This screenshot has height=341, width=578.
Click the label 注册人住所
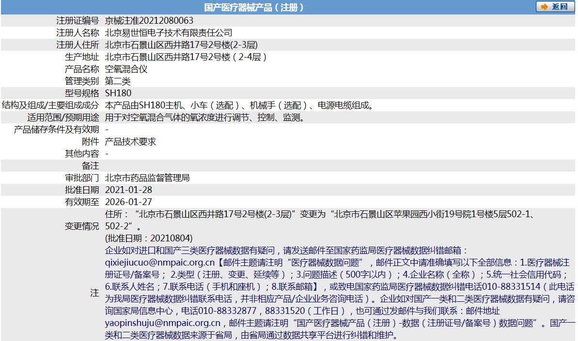pyautogui.click(x=78, y=45)
